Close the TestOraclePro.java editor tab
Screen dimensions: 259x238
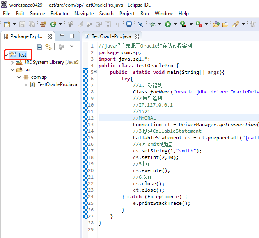point(137,36)
